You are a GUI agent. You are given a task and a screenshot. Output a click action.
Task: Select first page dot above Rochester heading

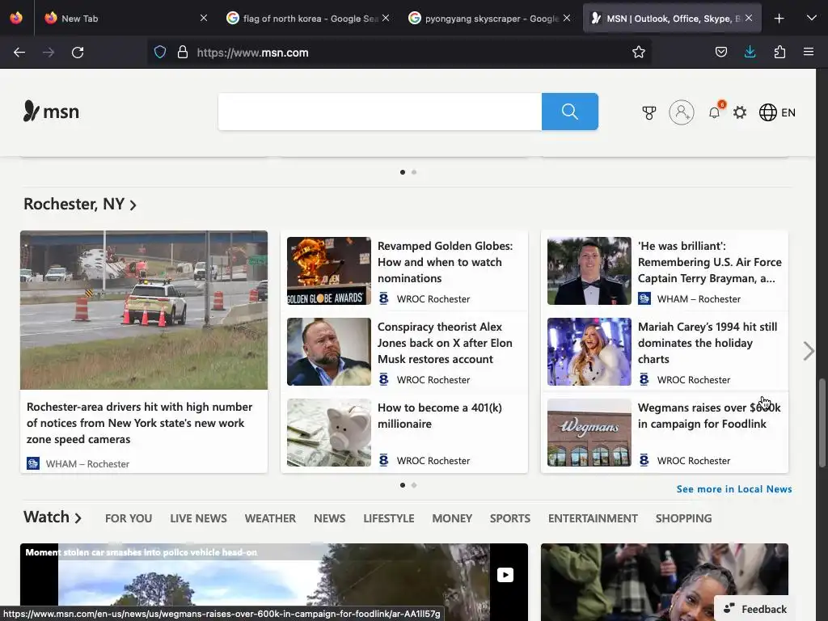click(403, 172)
